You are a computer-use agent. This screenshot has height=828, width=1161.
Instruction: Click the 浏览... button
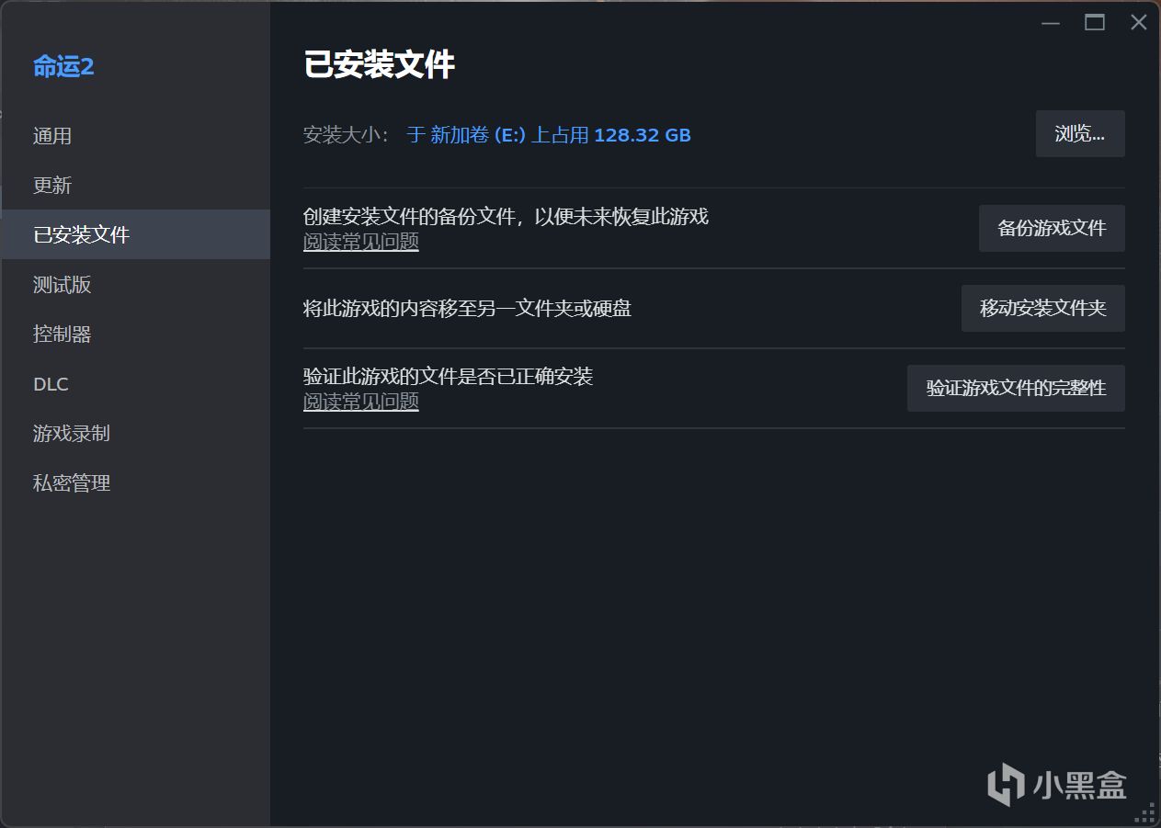pyautogui.click(x=1079, y=134)
